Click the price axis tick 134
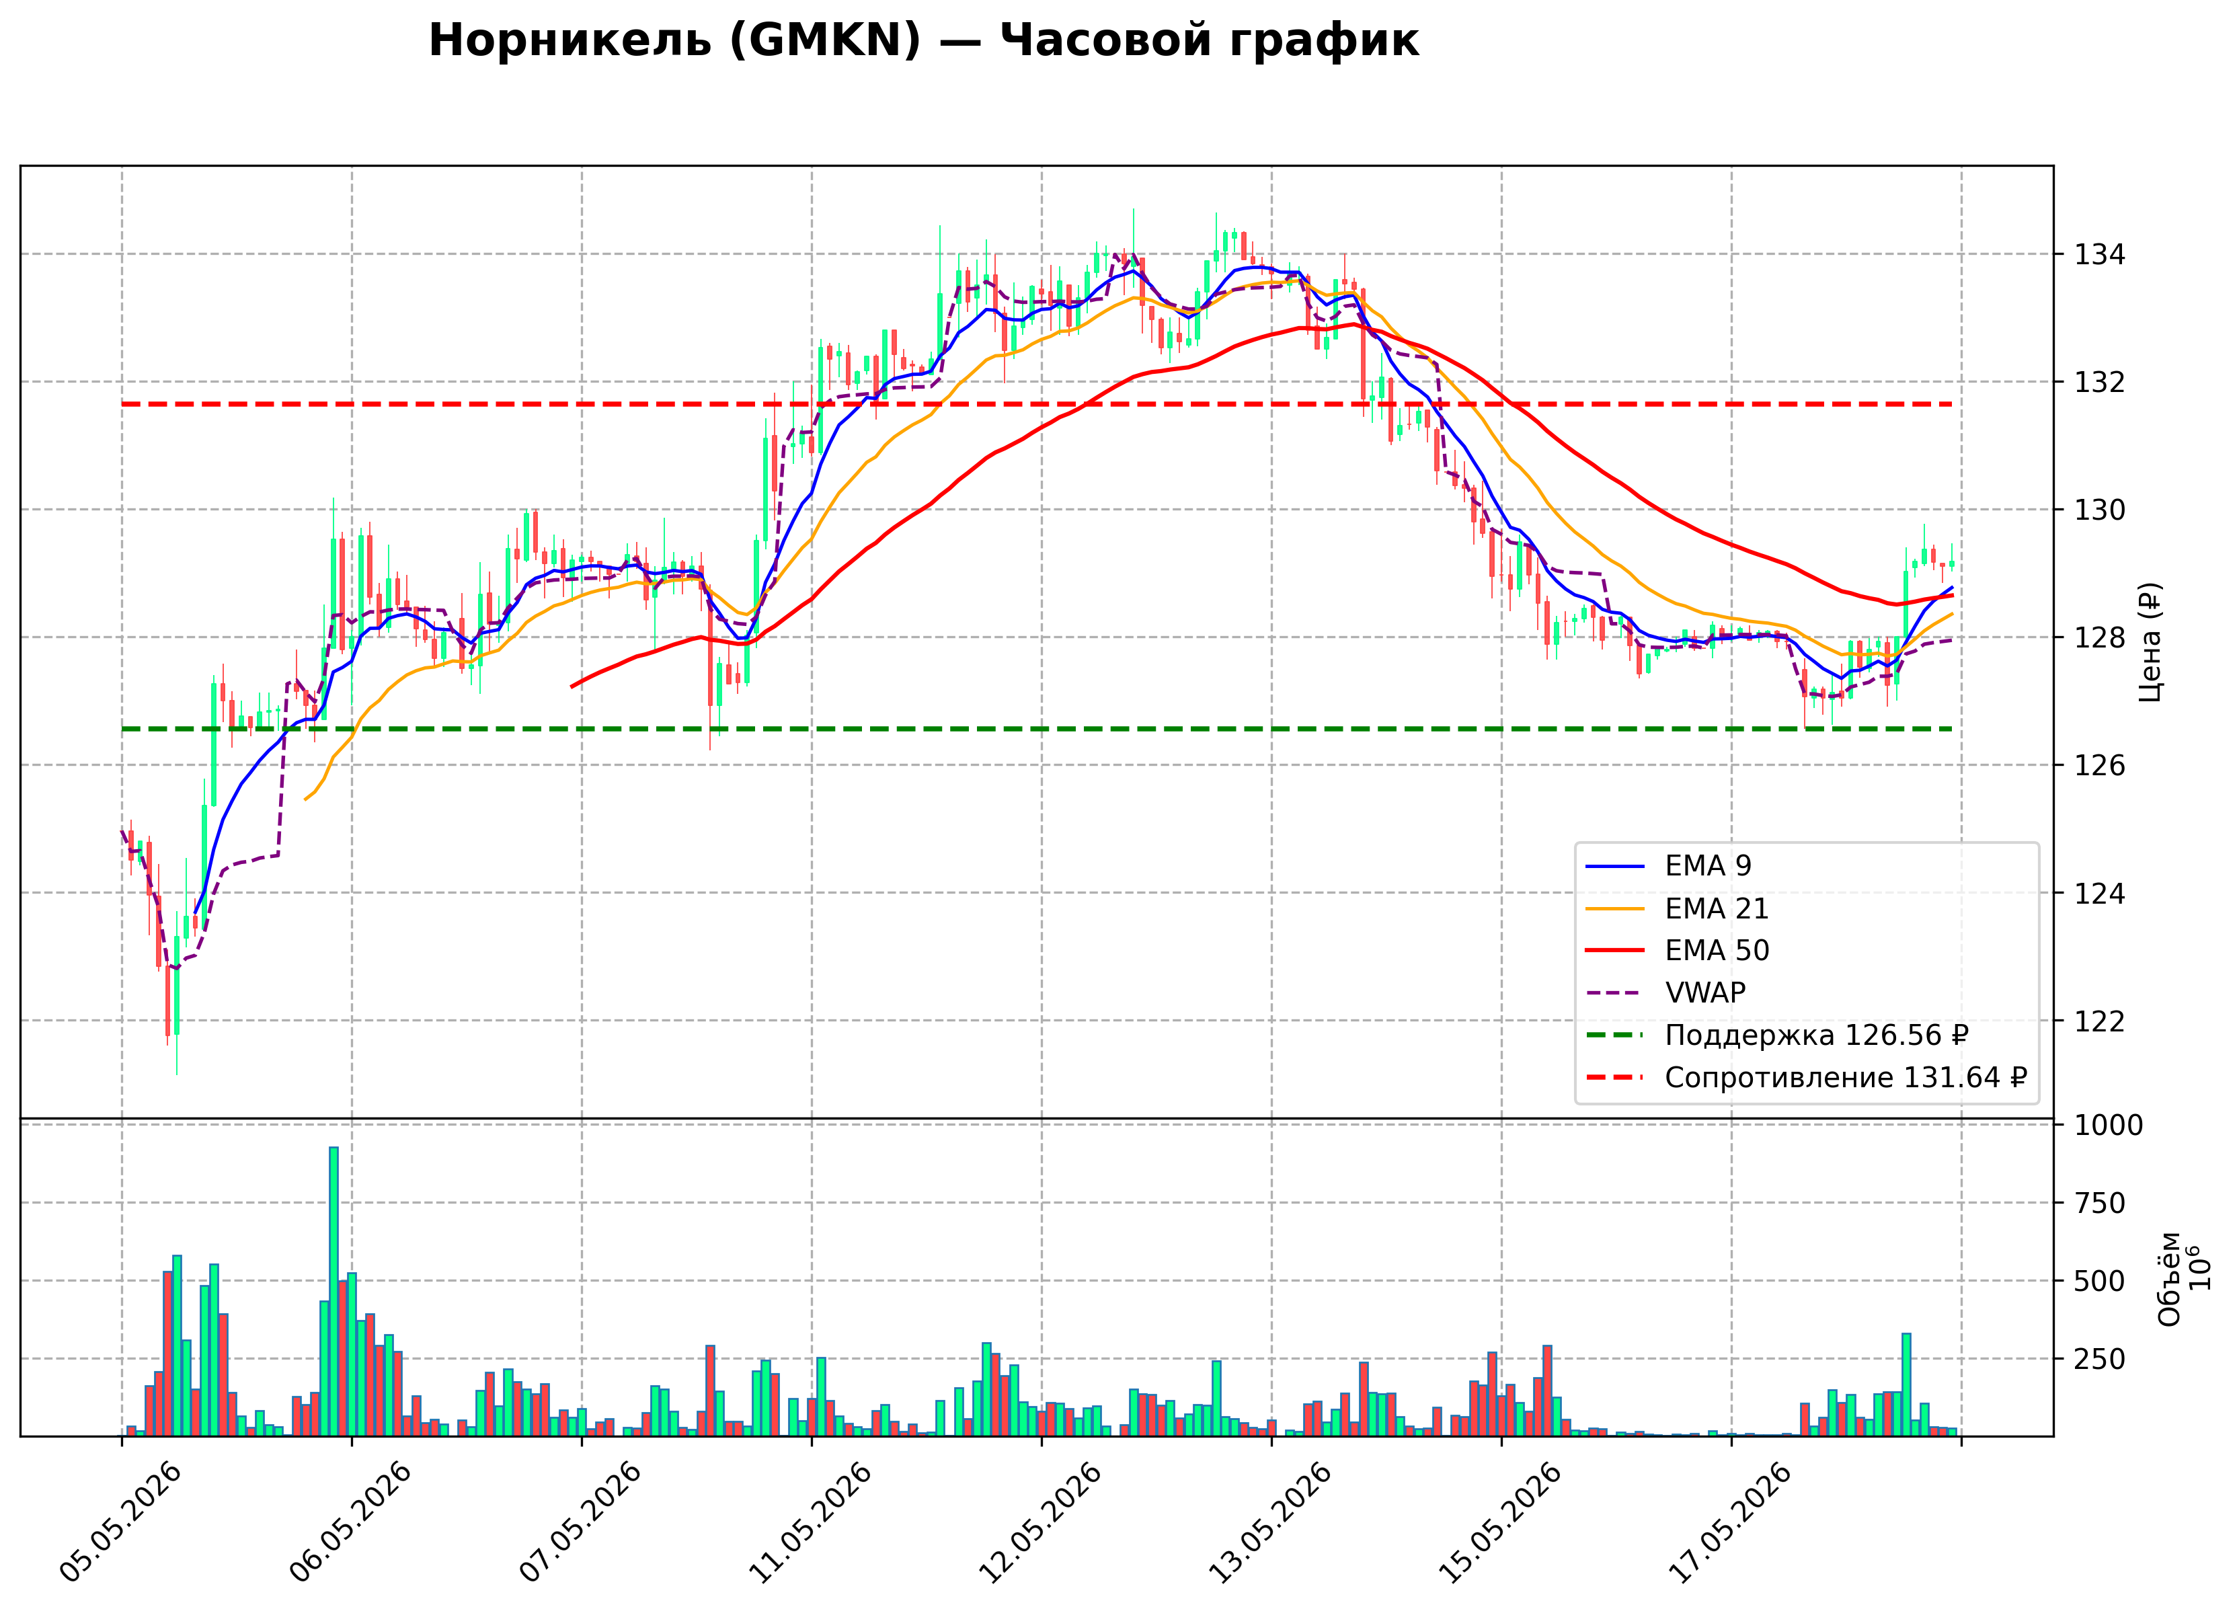Image resolution: width=2237 pixels, height=1609 pixels. point(2099,255)
